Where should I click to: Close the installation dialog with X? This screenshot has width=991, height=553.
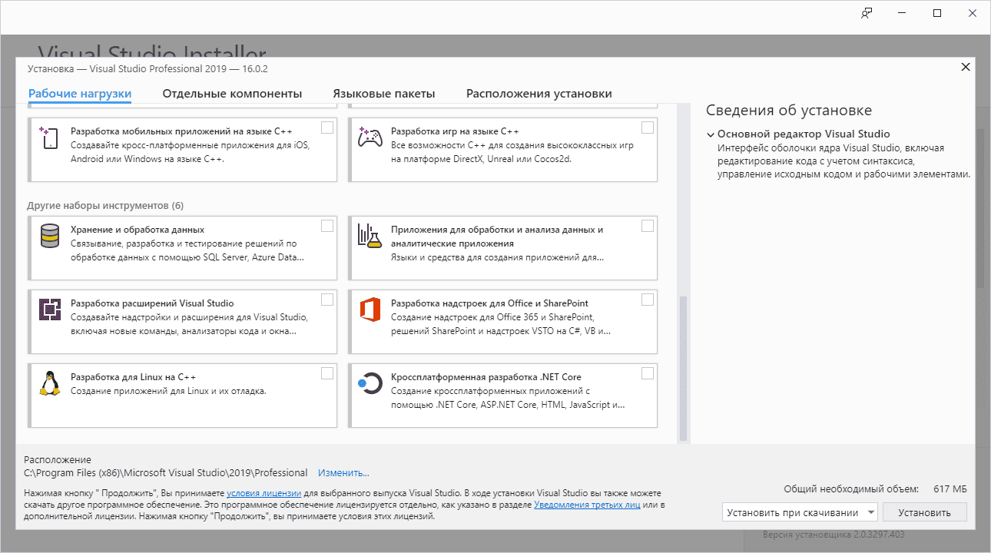[x=966, y=67]
